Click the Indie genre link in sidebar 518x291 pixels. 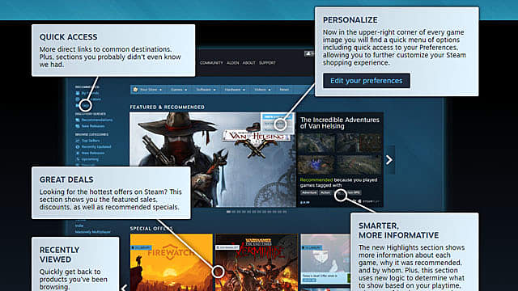tap(79, 226)
